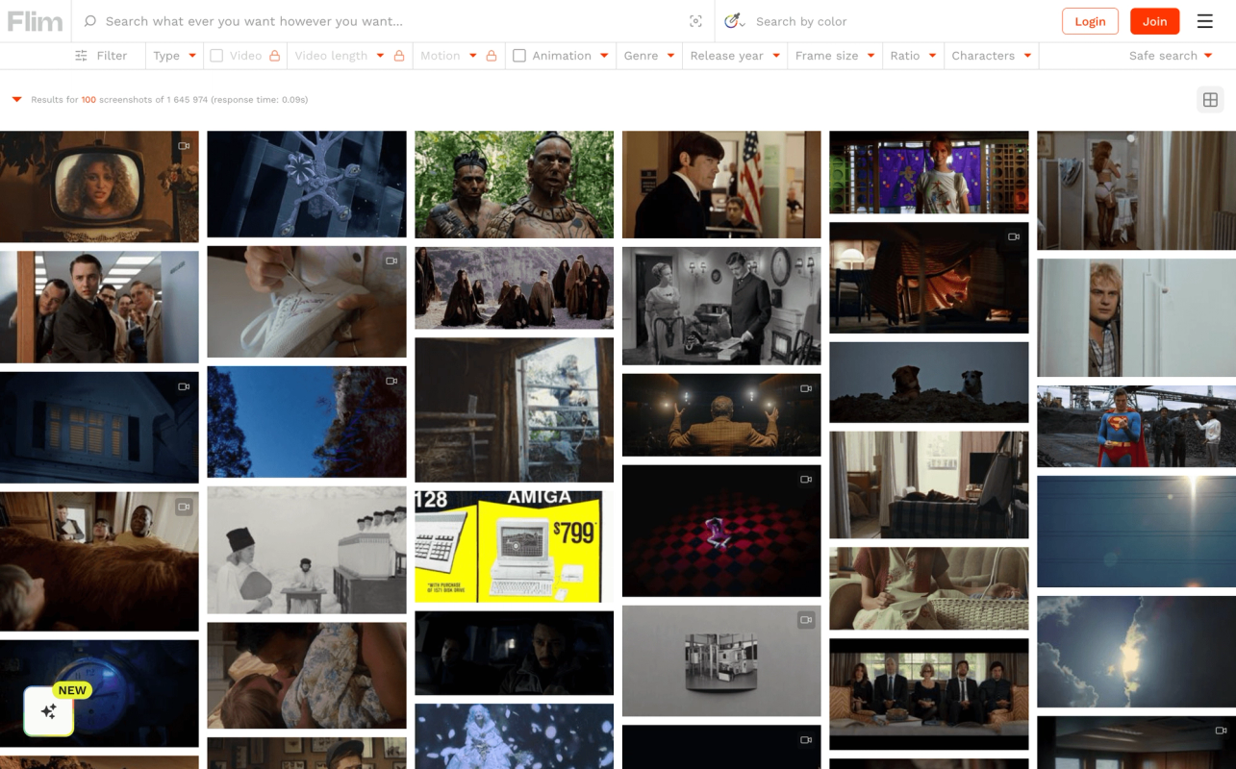
Task: Open the hamburger menu
Action: (x=1205, y=21)
